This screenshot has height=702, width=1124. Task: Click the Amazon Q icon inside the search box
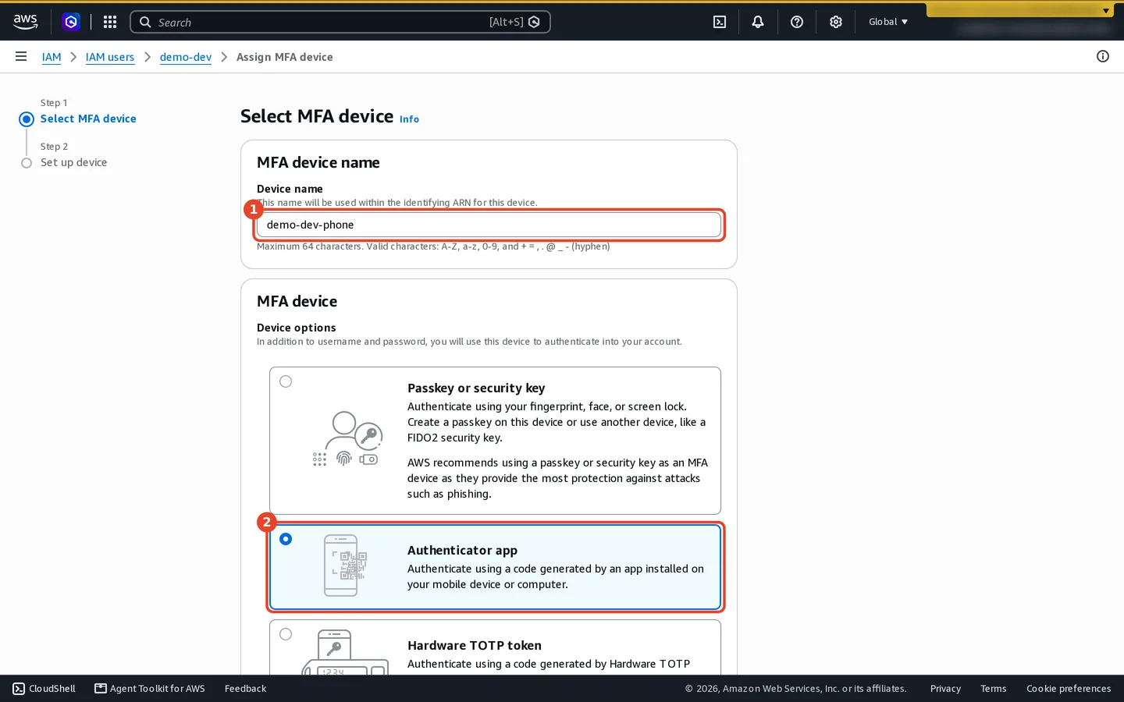pyautogui.click(x=534, y=22)
